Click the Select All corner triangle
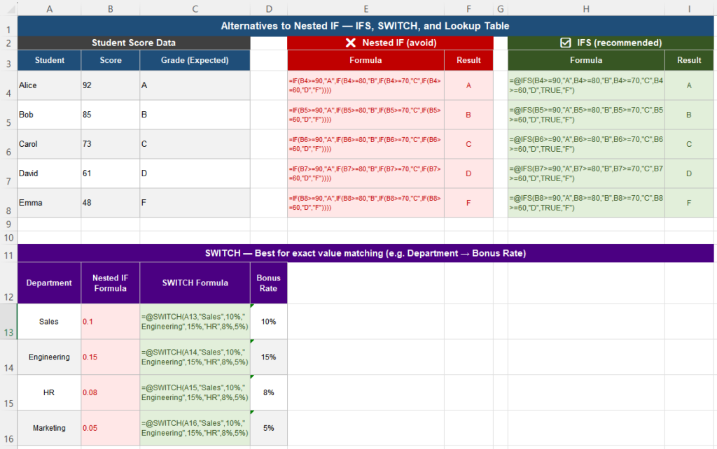 [8, 8]
